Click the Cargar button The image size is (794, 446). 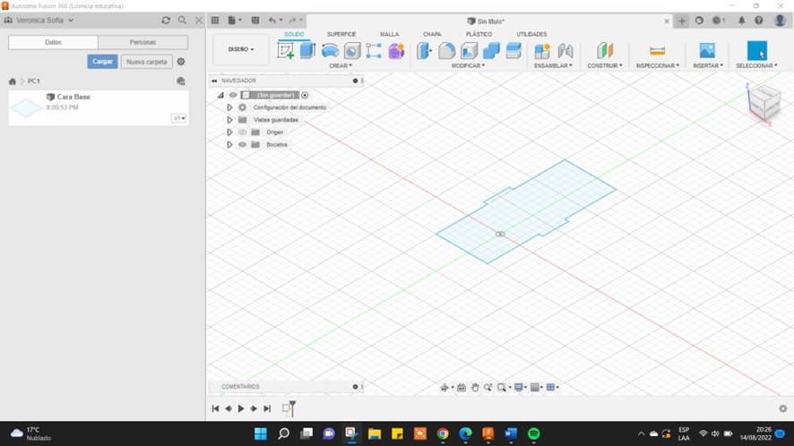102,62
